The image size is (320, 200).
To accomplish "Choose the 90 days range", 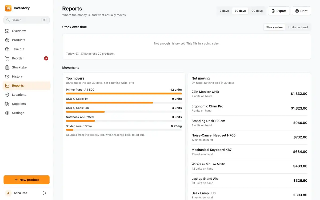I will coord(257,11).
